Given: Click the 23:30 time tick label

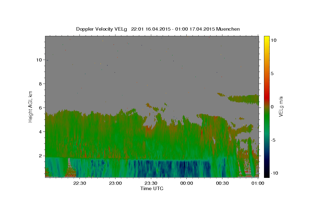Looking at the screenshot, I should (151, 183).
